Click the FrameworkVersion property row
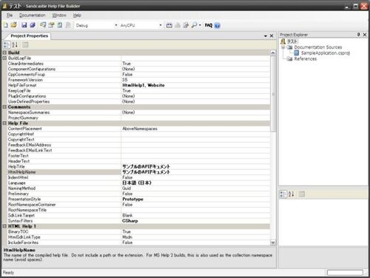The width and height of the screenshot is (370, 278). point(138,80)
